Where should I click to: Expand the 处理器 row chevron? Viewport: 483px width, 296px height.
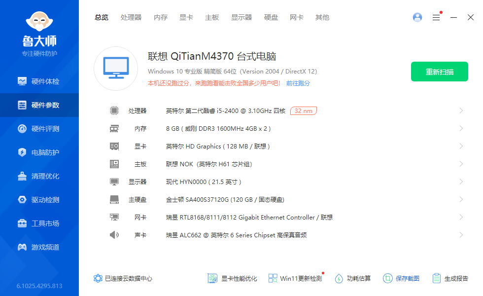[x=461, y=111]
